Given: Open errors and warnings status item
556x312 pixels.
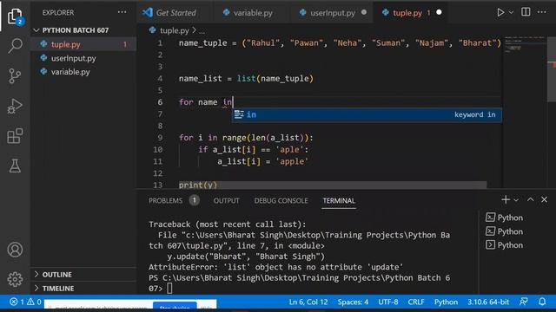Looking at the screenshot, I should click(x=25, y=302).
